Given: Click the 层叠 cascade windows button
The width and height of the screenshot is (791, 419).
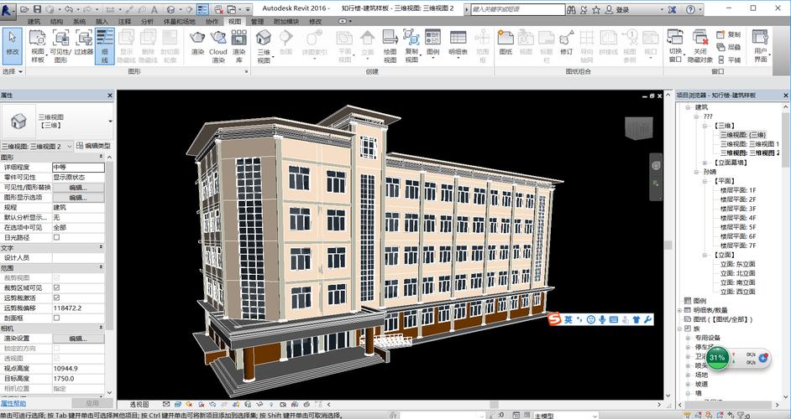Looking at the screenshot, I should pyautogui.click(x=728, y=47).
